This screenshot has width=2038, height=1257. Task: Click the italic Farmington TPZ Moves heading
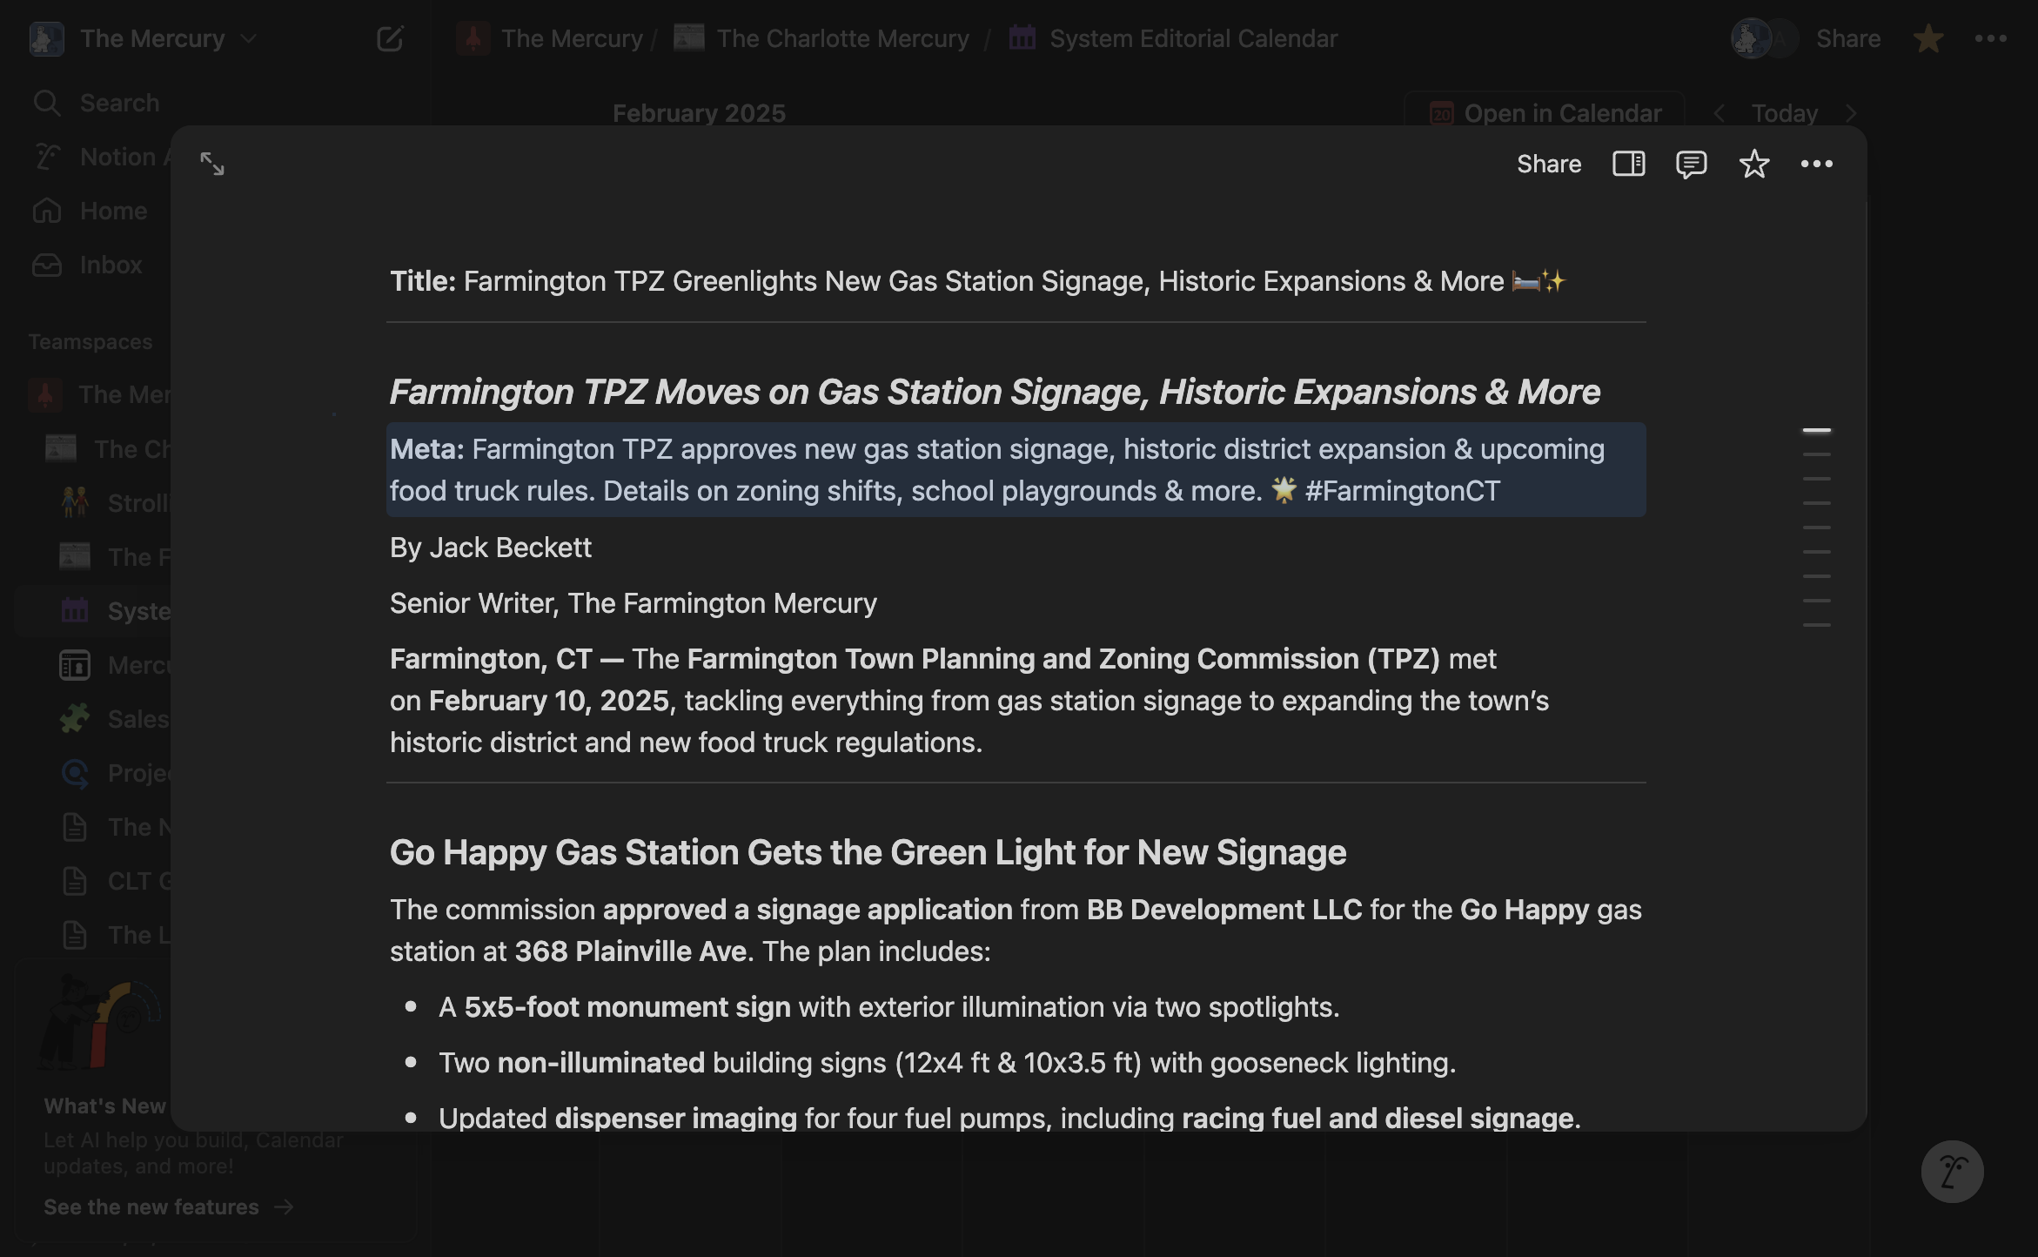pos(995,392)
